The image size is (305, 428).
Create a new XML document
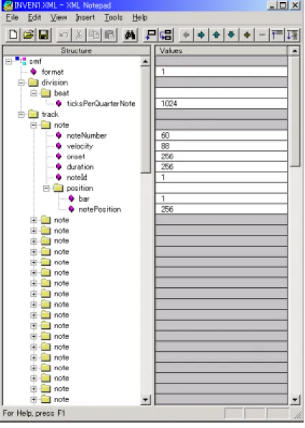(x=13, y=35)
